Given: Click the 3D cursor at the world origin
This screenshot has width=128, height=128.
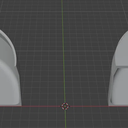Looking at the screenshot, I should (65, 106).
